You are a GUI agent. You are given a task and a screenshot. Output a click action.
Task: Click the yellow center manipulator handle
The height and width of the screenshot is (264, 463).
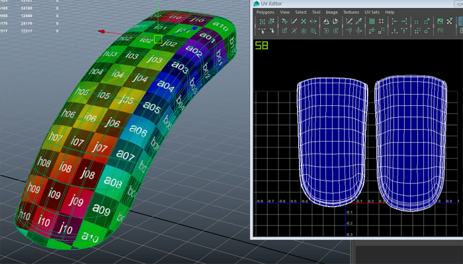[x=158, y=39]
